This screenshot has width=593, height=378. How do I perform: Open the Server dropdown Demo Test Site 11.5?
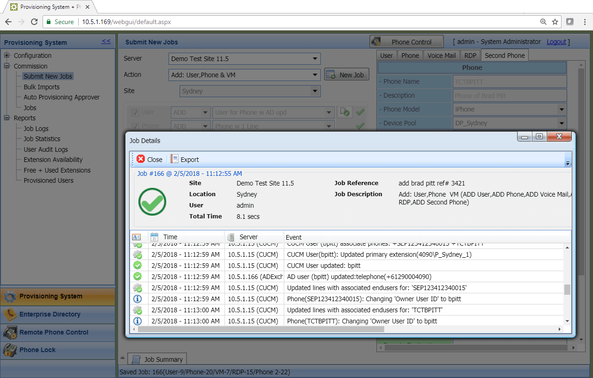[244, 59]
